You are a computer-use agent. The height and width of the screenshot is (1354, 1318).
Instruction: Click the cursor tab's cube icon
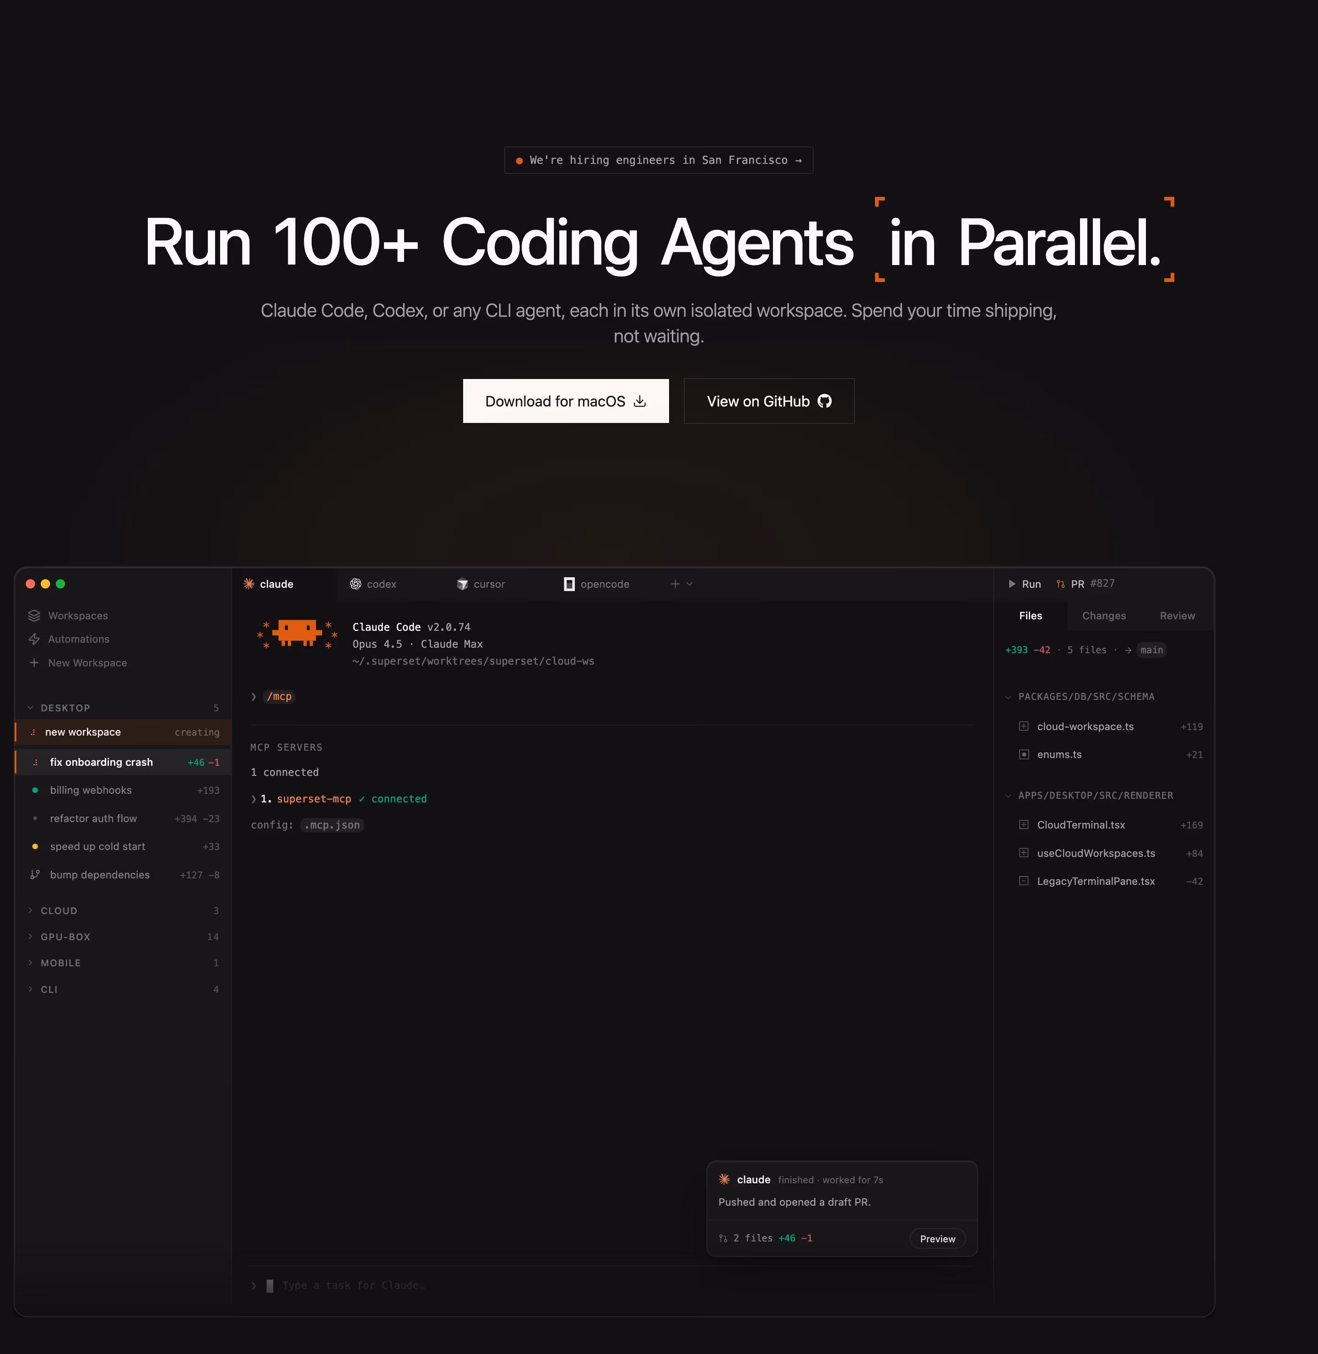pos(462,584)
